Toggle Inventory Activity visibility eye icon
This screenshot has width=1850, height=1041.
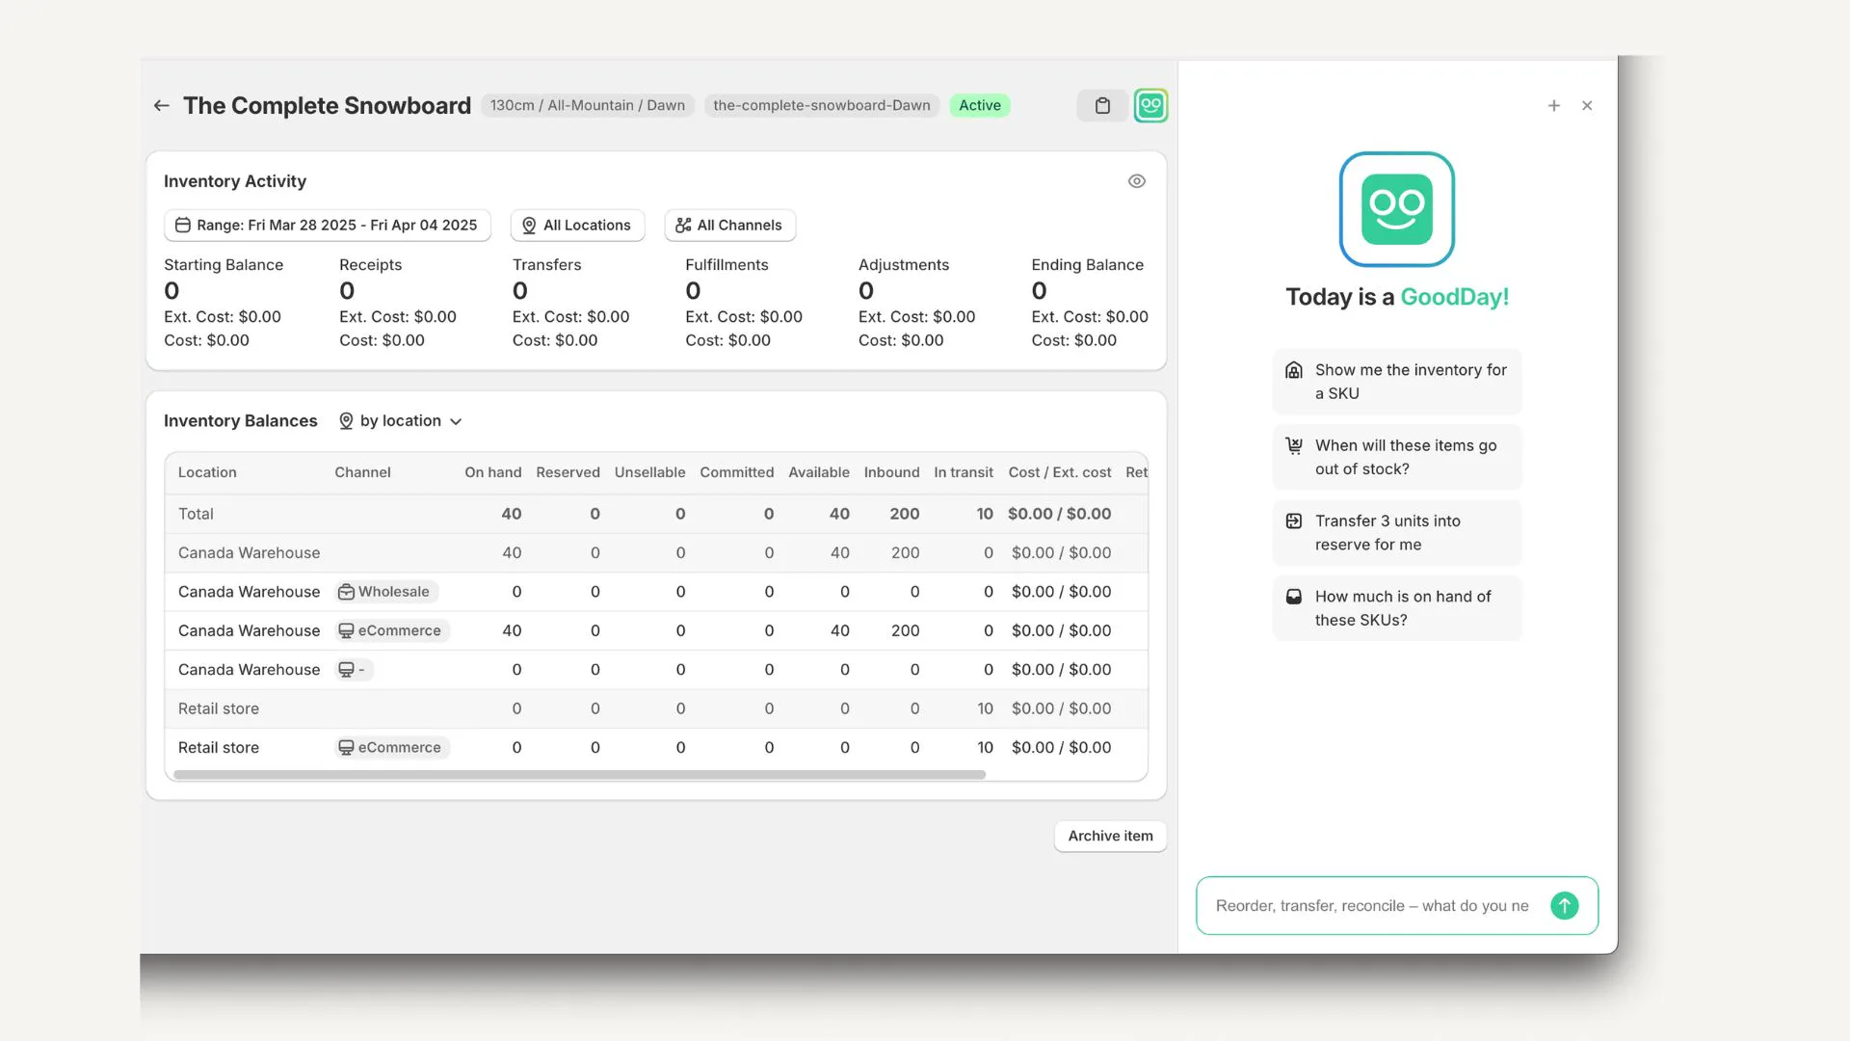(1137, 181)
